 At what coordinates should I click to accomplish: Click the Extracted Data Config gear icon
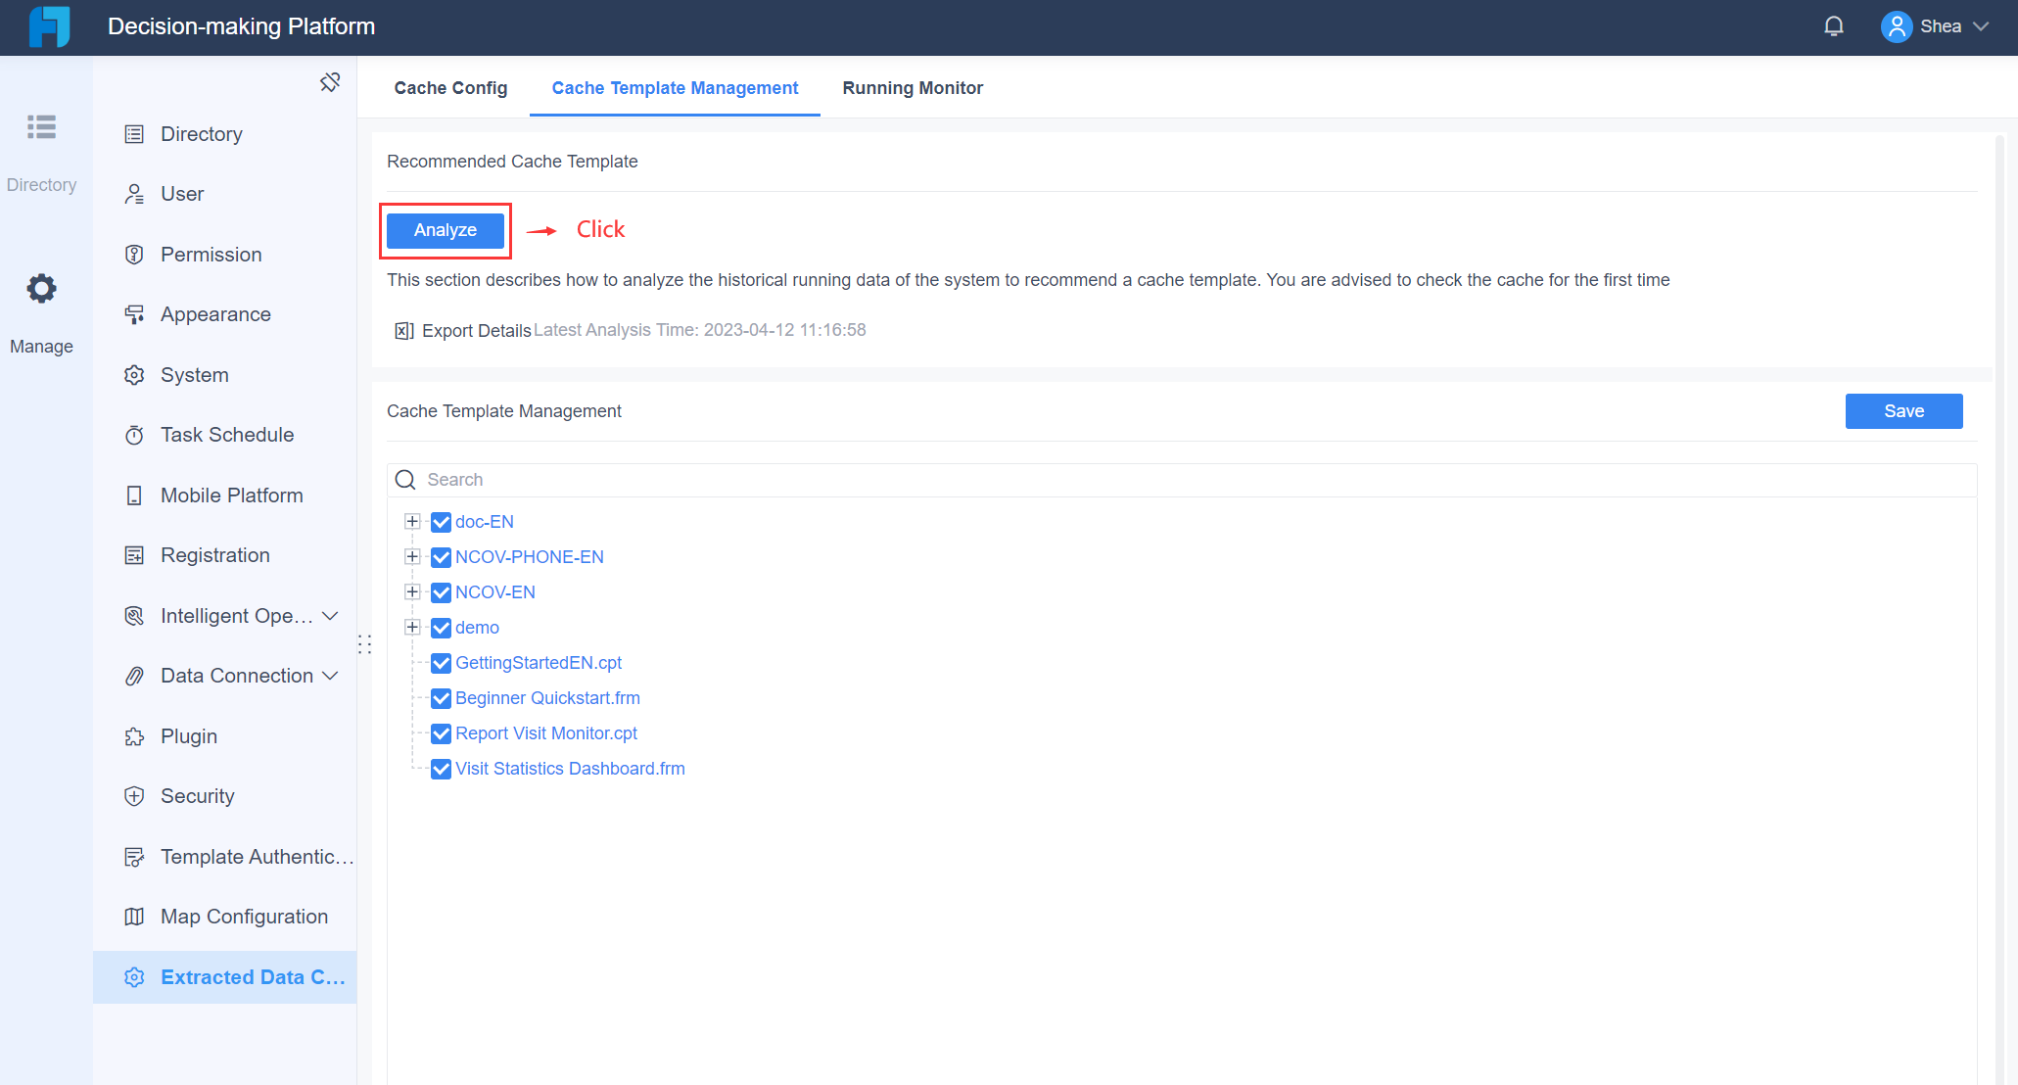[134, 976]
